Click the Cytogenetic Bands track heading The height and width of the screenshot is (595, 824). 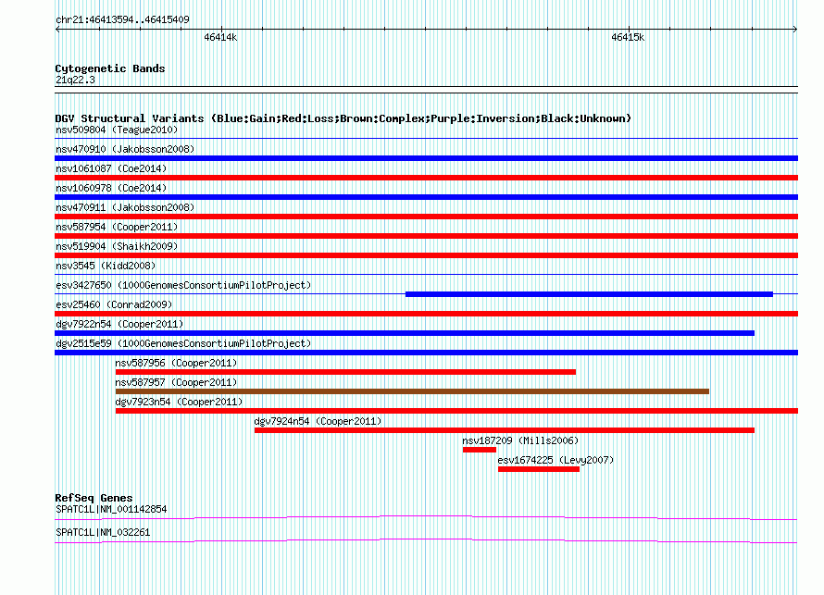[x=110, y=68]
